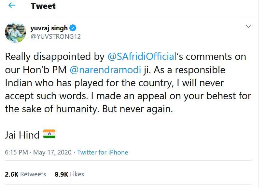Click the Retweets count label
This screenshot has width=266, height=188.
point(33,174)
